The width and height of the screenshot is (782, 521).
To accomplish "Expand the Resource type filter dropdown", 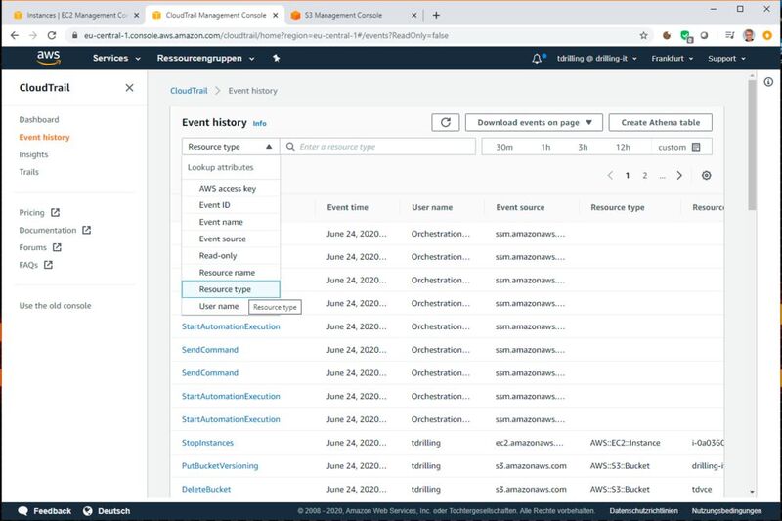I will click(x=230, y=147).
